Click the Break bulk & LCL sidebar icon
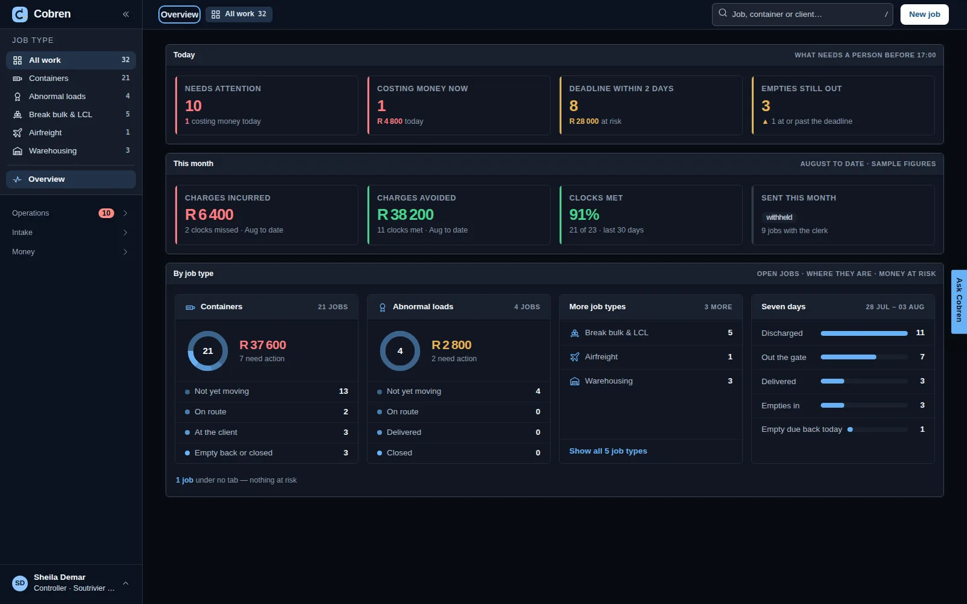Image resolution: width=967 pixels, height=604 pixels. tap(18, 115)
